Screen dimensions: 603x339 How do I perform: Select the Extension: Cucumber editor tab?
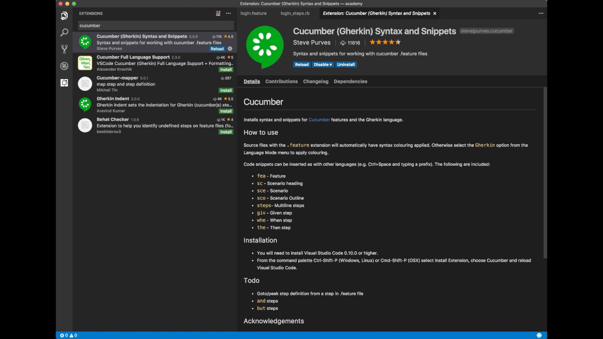point(379,13)
